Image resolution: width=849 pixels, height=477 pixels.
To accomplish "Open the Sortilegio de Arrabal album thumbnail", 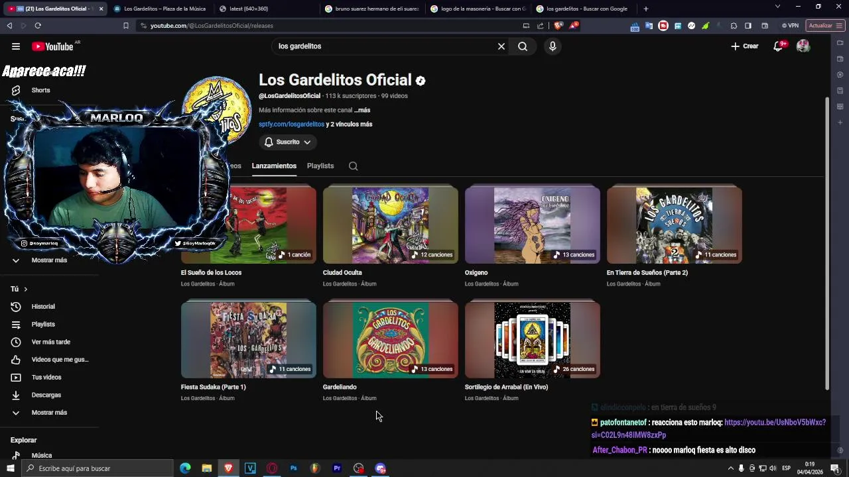I will pyautogui.click(x=533, y=341).
